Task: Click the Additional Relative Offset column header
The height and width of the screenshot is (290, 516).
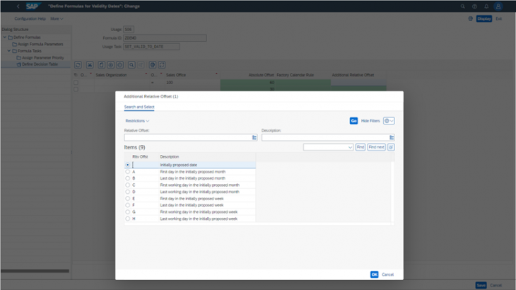Action: click(353, 75)
